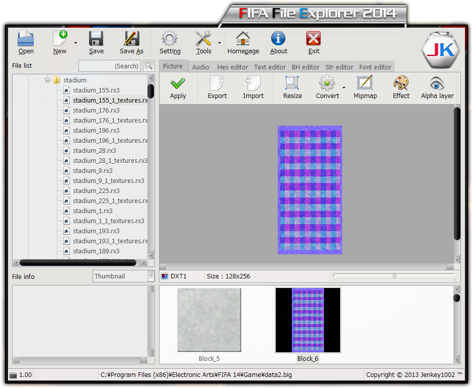Click the stadium_176.rx3 file icon

66,110
